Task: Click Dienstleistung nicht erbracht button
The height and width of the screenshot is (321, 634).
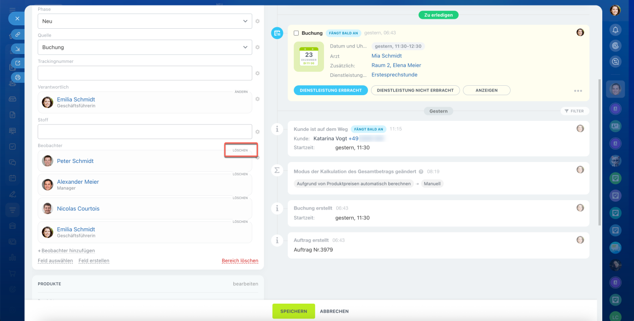Action: 415,91
